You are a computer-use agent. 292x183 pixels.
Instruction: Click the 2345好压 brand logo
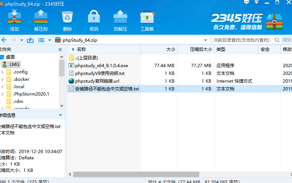point(247,22)
